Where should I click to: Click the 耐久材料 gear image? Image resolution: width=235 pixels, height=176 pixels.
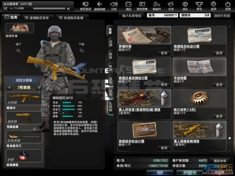point(199,99)
